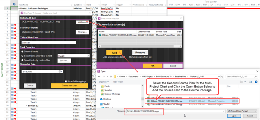Click the Add/Remove button for Selected Files
Screen dimensions: 260x120
[x=83, y=22]
